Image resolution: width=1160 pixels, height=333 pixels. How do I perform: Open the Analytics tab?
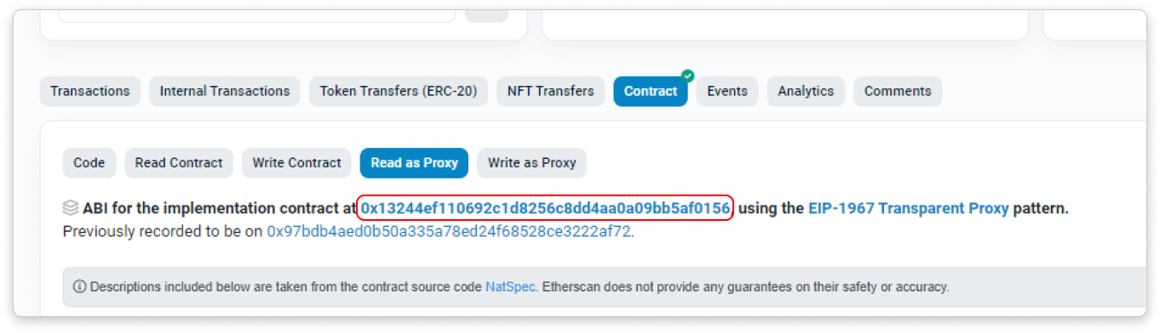tap(806, 91)
